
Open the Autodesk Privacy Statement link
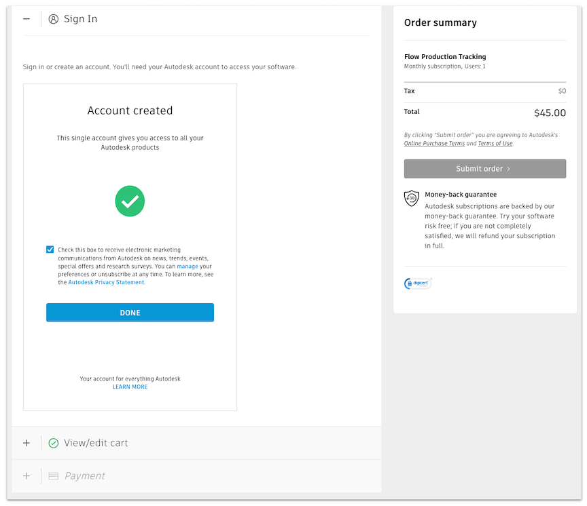[106, 283]
